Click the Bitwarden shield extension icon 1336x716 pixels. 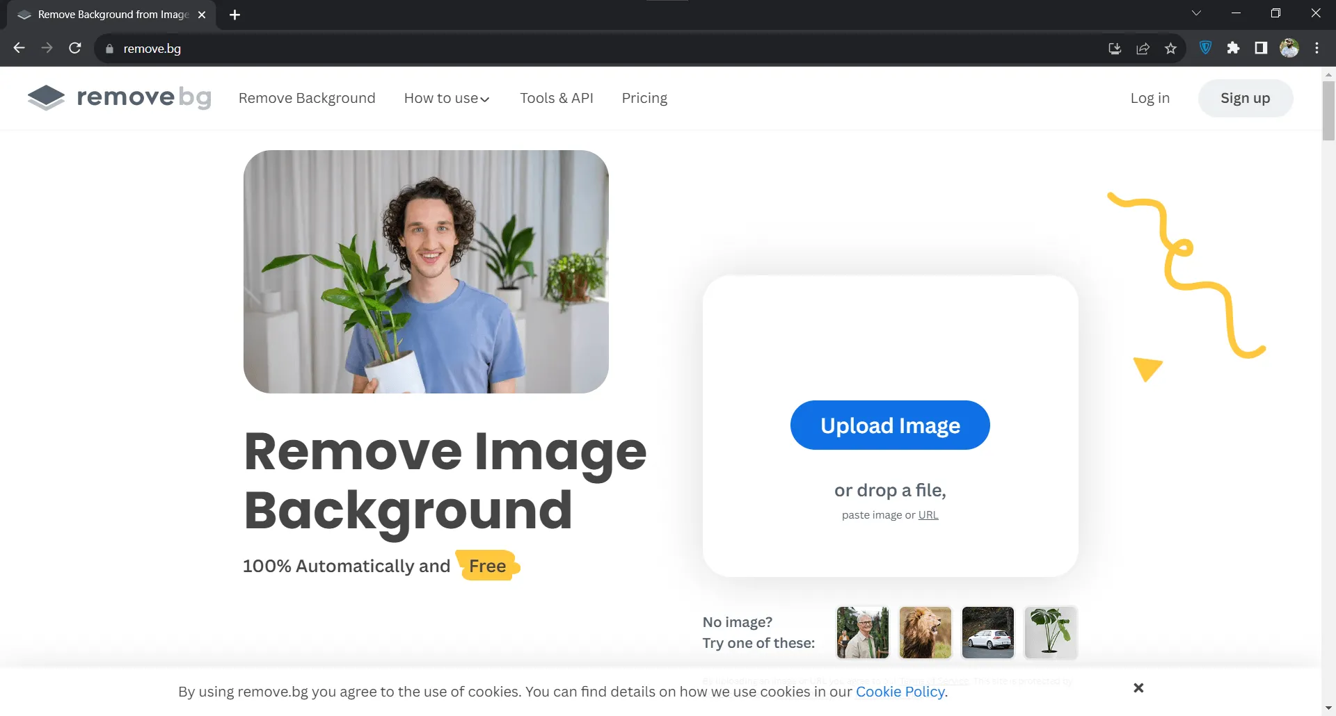coord(1206,48)
